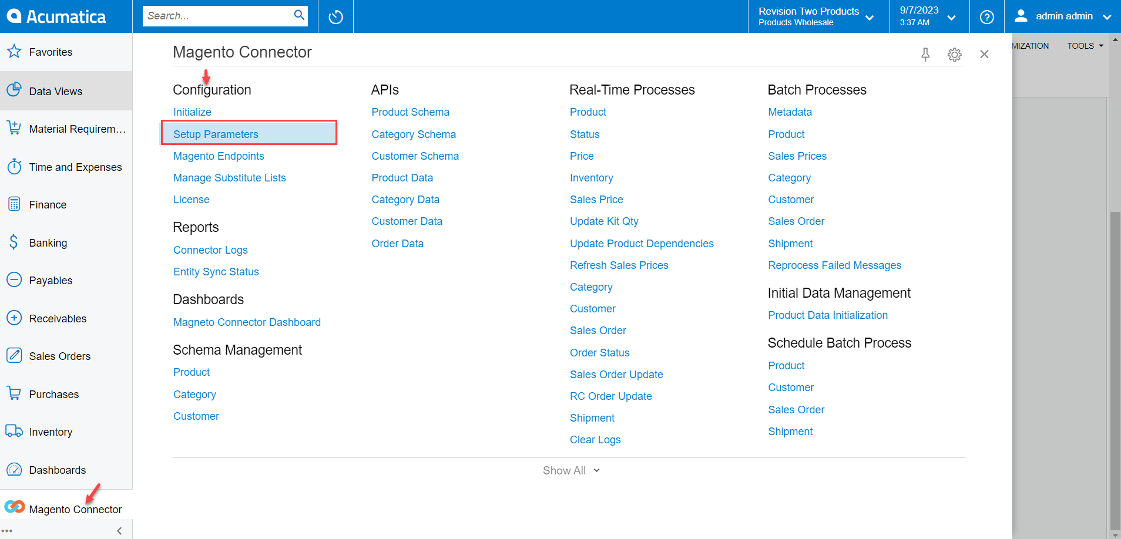
Task: Open the workspace settings gear
Action: pos(954,54)
